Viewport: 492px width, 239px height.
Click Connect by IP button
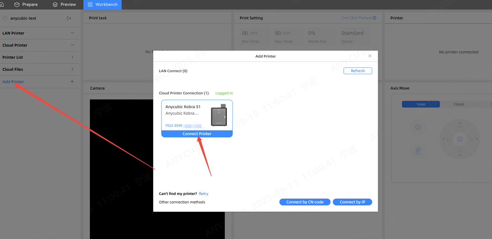pyautogui.click(x=352, y=202)
